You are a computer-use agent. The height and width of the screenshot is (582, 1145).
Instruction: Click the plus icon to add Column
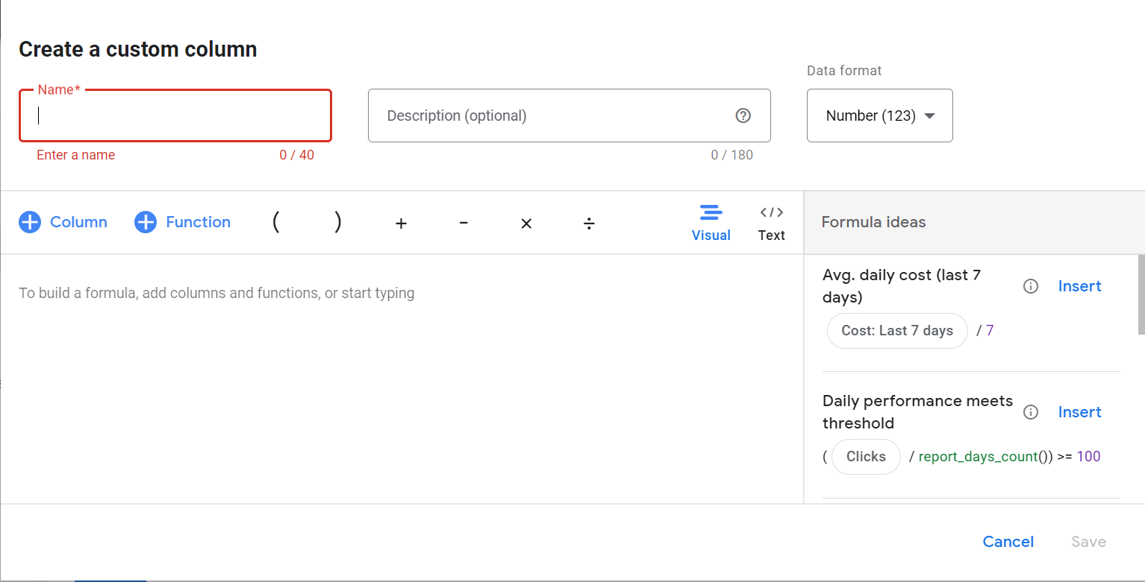(30, 222)
